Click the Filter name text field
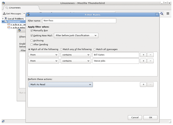Screen dimensions: 173x125 (x=79, y=21)
